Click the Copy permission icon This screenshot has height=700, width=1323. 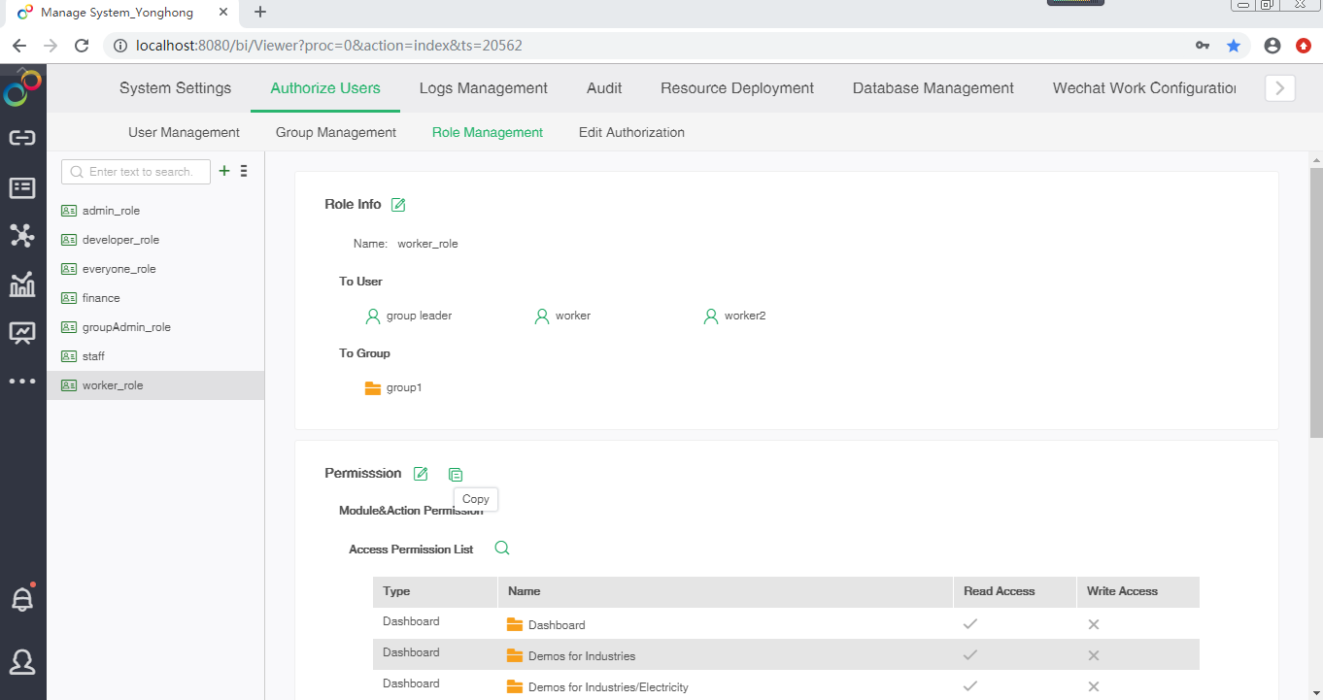[456, 475]
